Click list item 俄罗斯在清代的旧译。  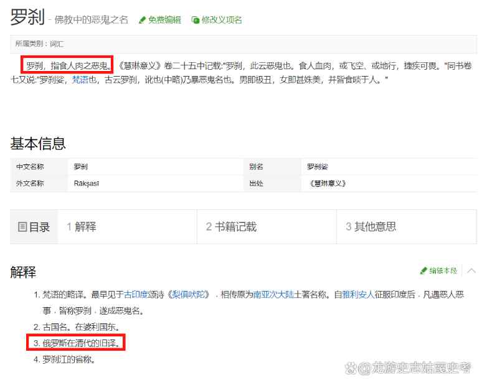point(77,343)
